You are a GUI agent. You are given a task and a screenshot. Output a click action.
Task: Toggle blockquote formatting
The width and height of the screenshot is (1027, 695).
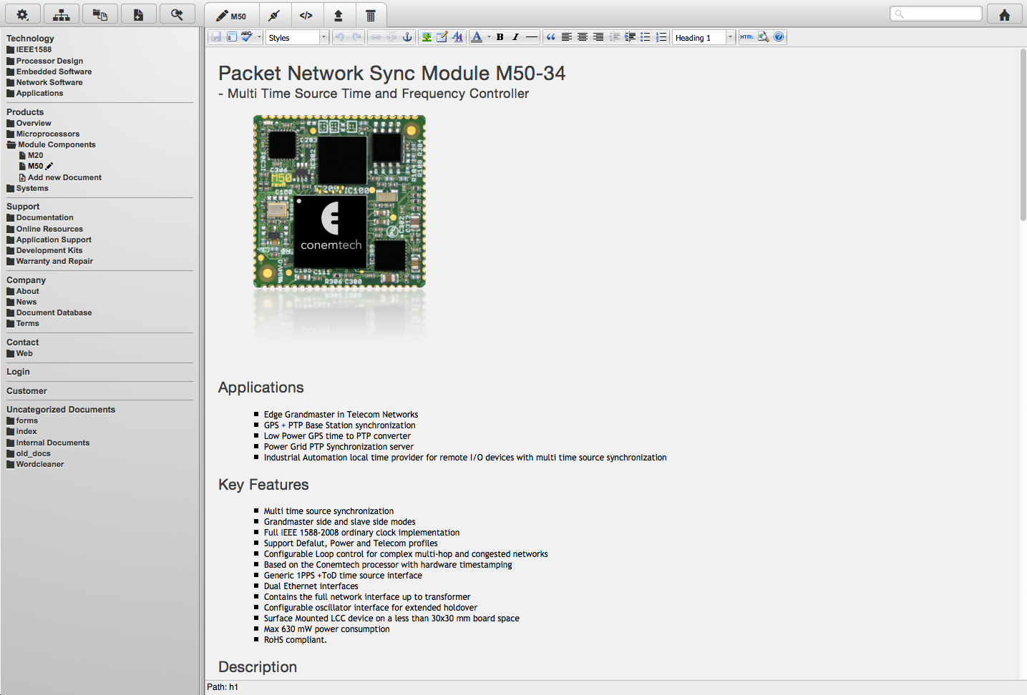[551, 37]
